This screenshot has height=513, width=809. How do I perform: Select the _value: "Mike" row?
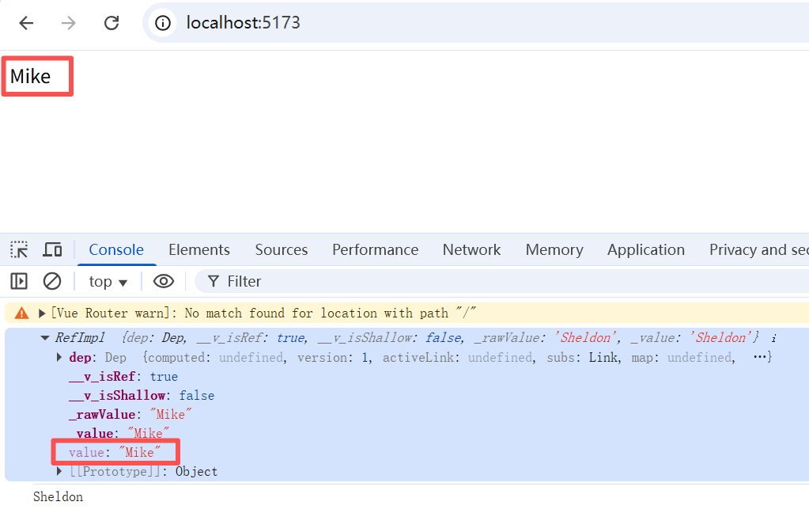click(119, 434)
